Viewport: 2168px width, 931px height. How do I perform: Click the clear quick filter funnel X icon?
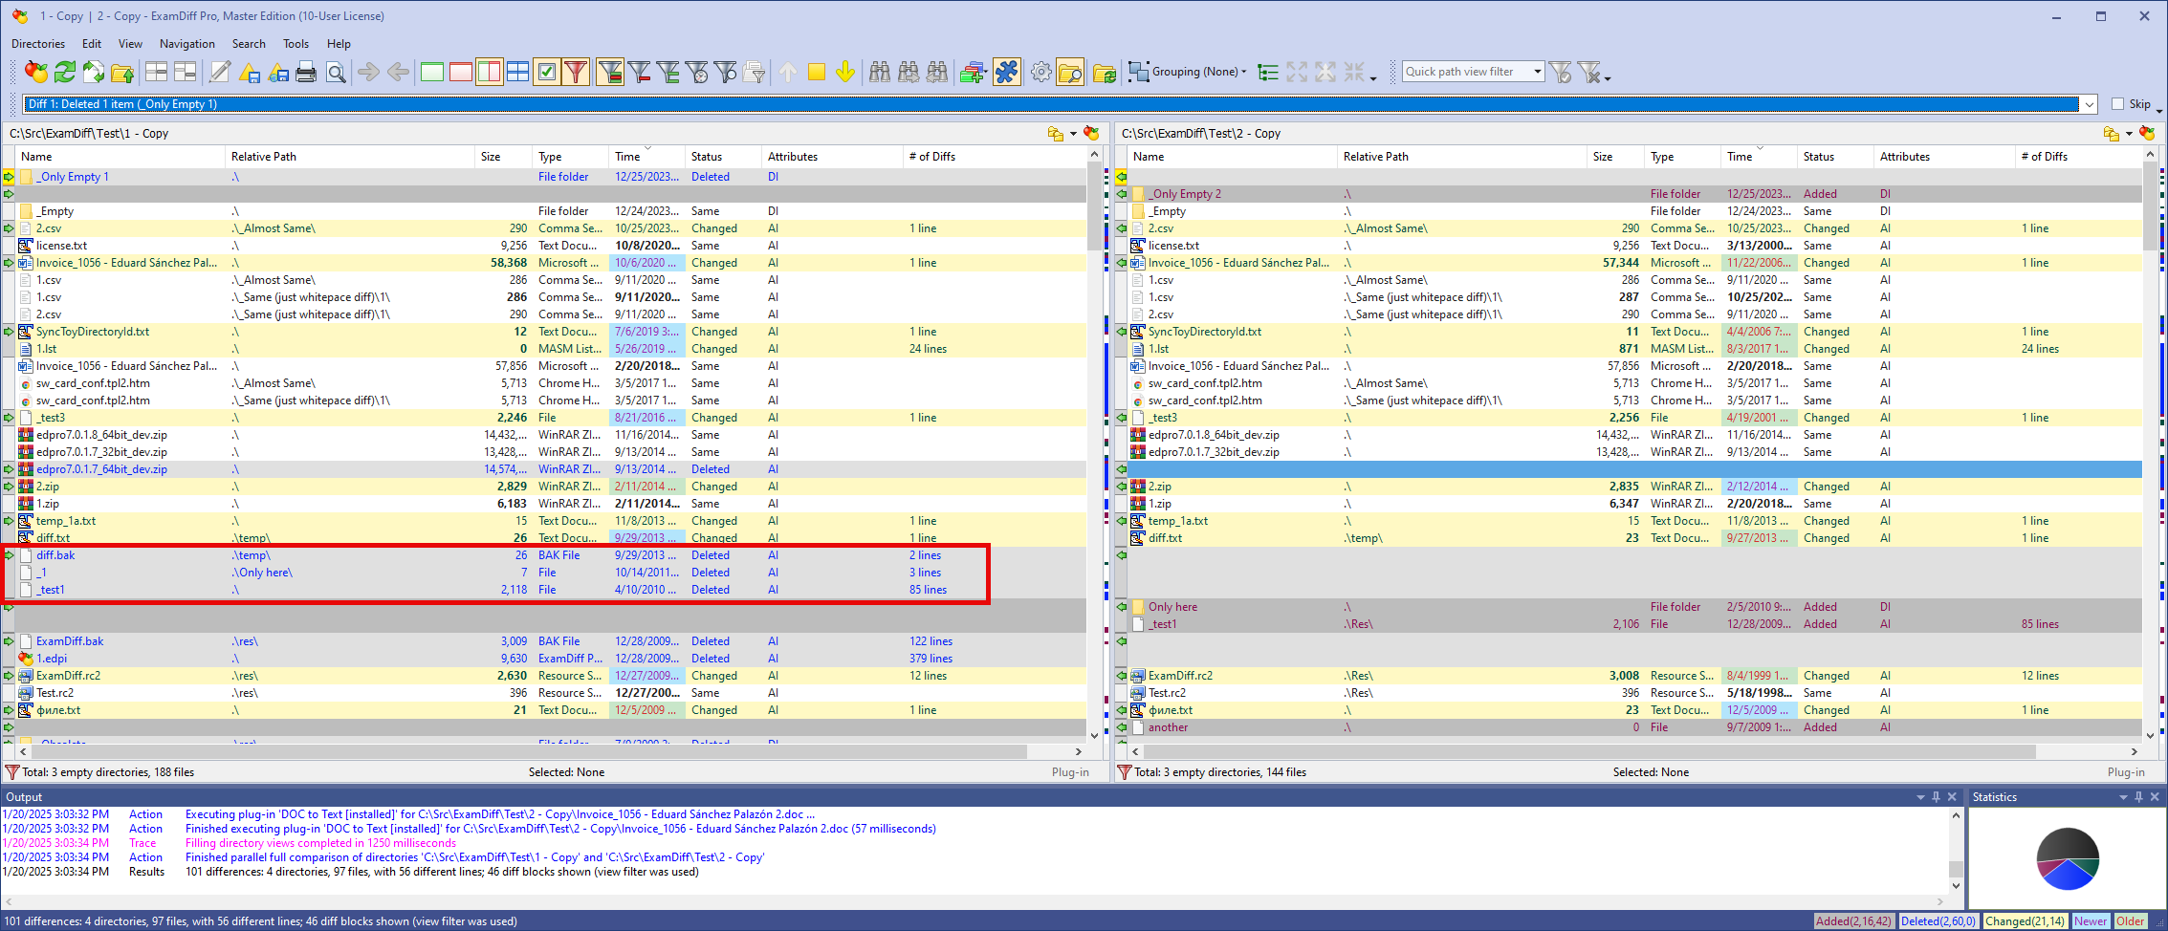1588,72
